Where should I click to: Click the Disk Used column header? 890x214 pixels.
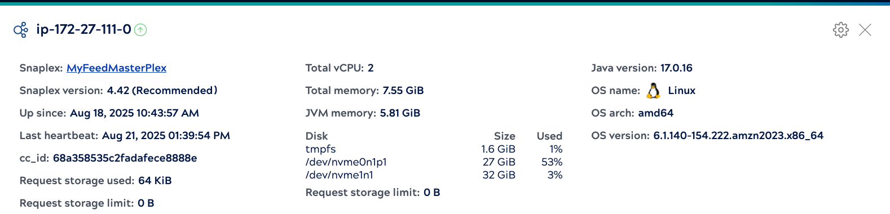549,136
